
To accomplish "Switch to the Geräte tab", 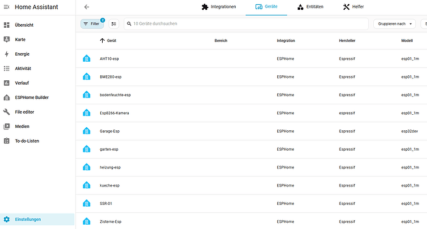I will coord(266,7).
